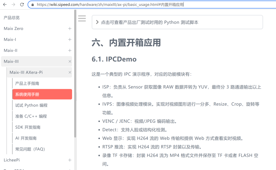This screenshot has width=276, height=170.
Task: Open AI 开发指南 page
Action: click(26, 138)
